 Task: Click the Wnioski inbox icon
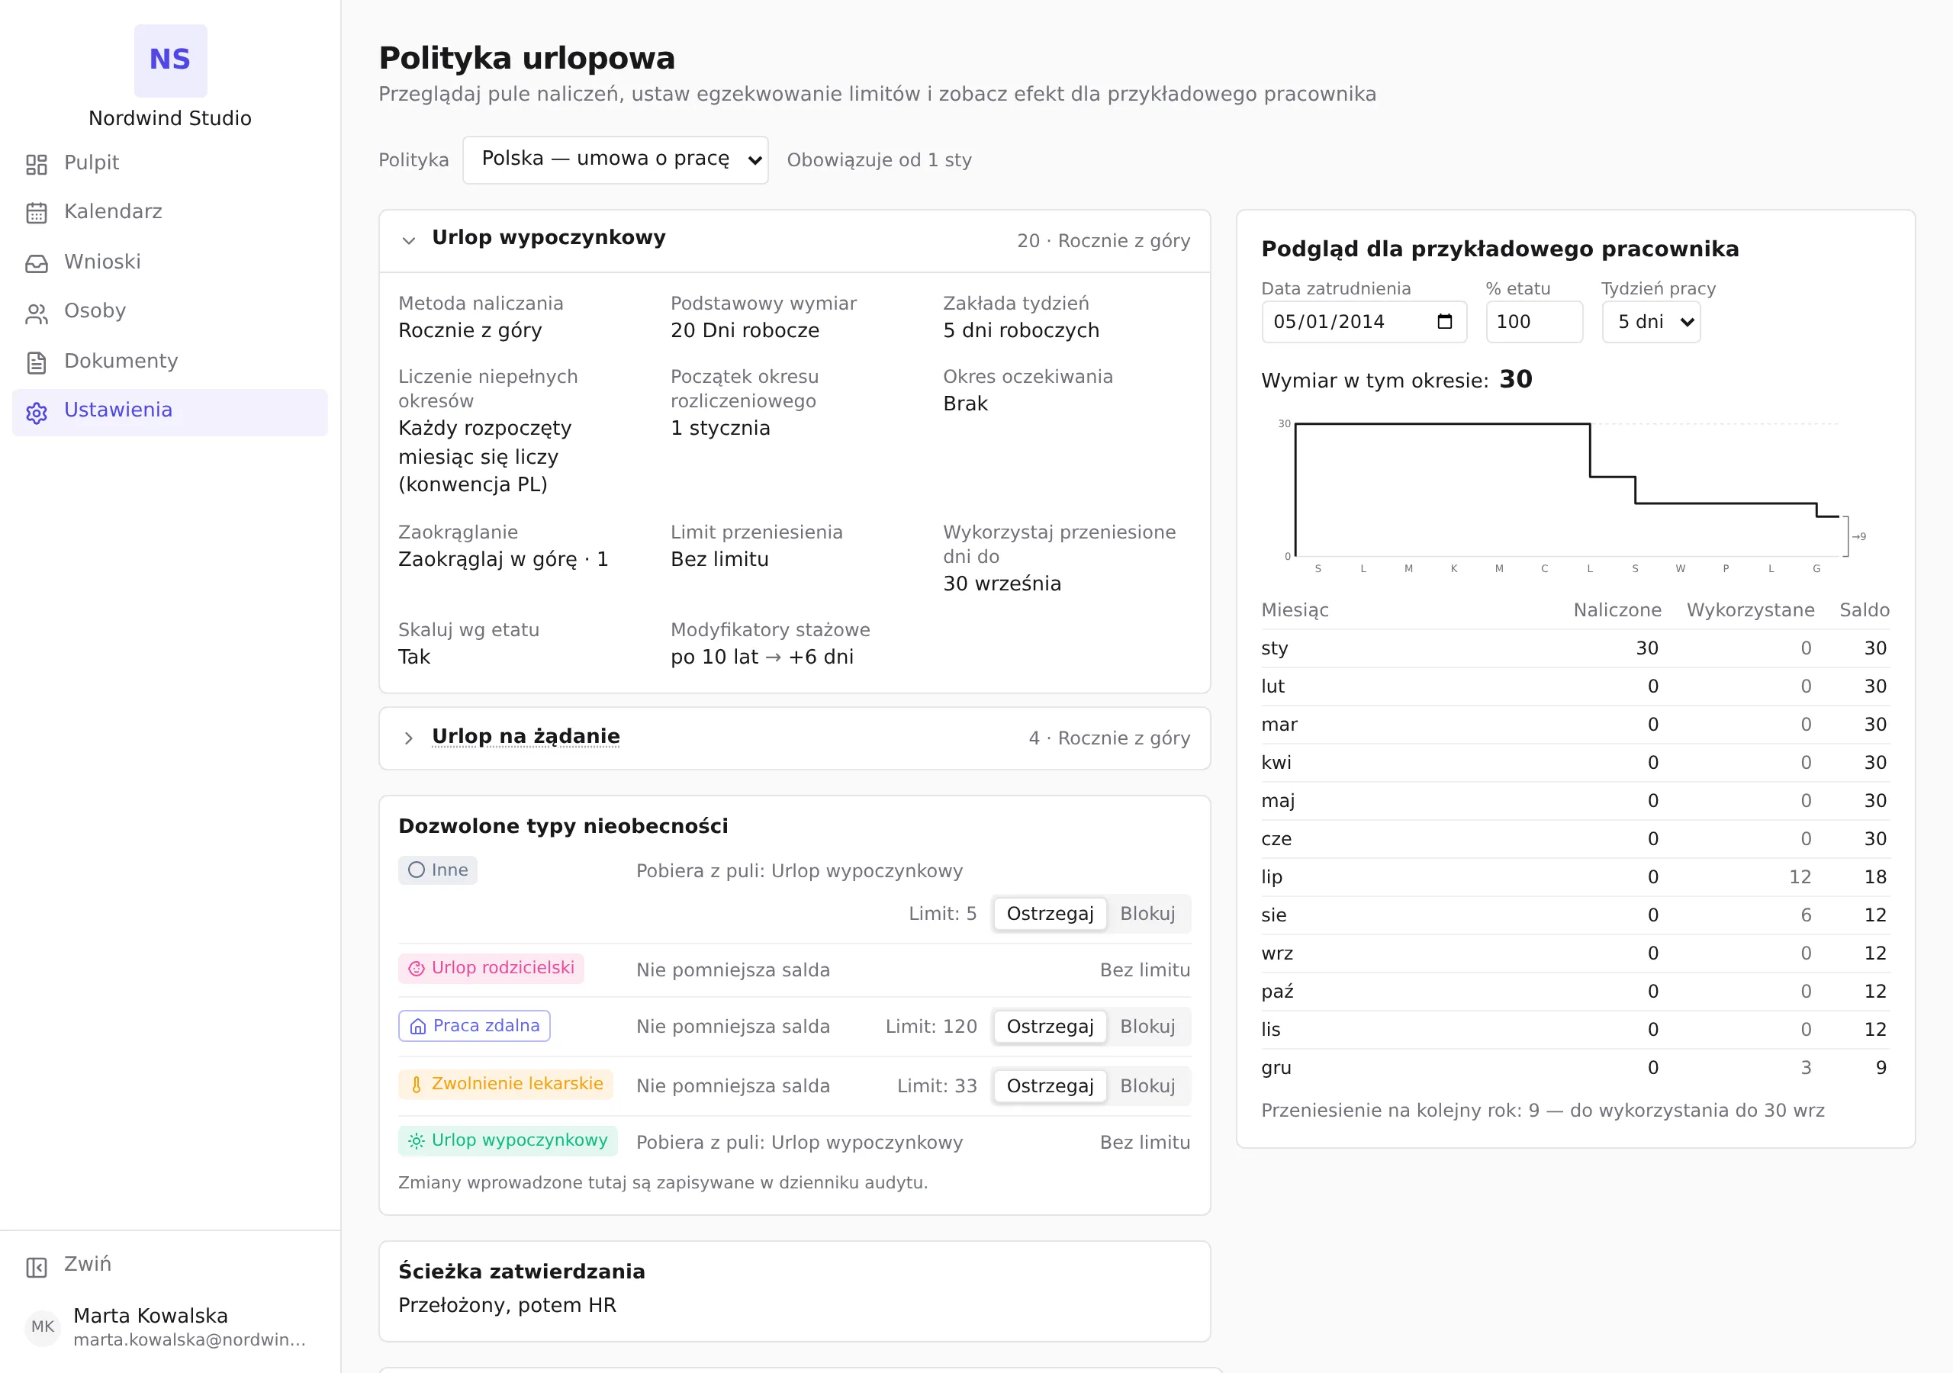click(37, 263)
